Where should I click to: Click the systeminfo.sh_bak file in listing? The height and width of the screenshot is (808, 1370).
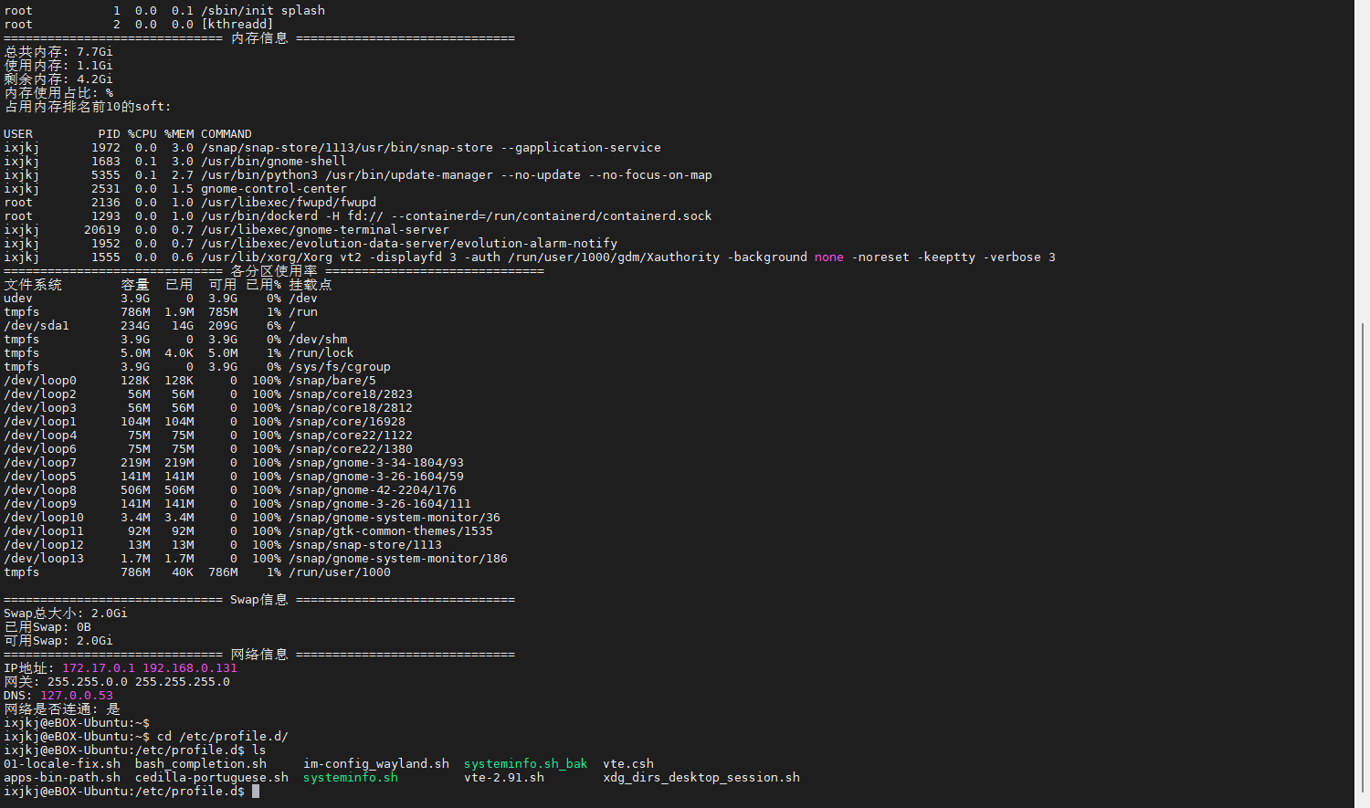tap(525, 764)
